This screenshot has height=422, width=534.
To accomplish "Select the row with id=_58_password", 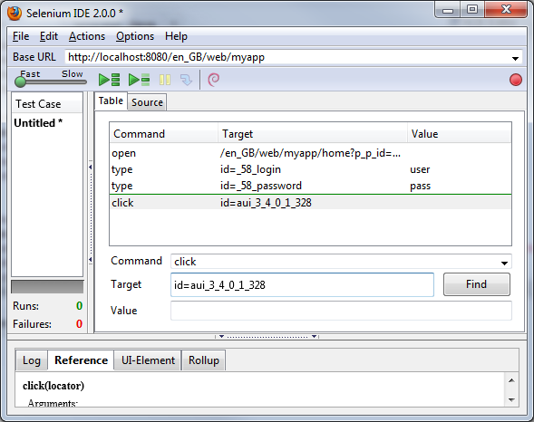I will point(310,186).
